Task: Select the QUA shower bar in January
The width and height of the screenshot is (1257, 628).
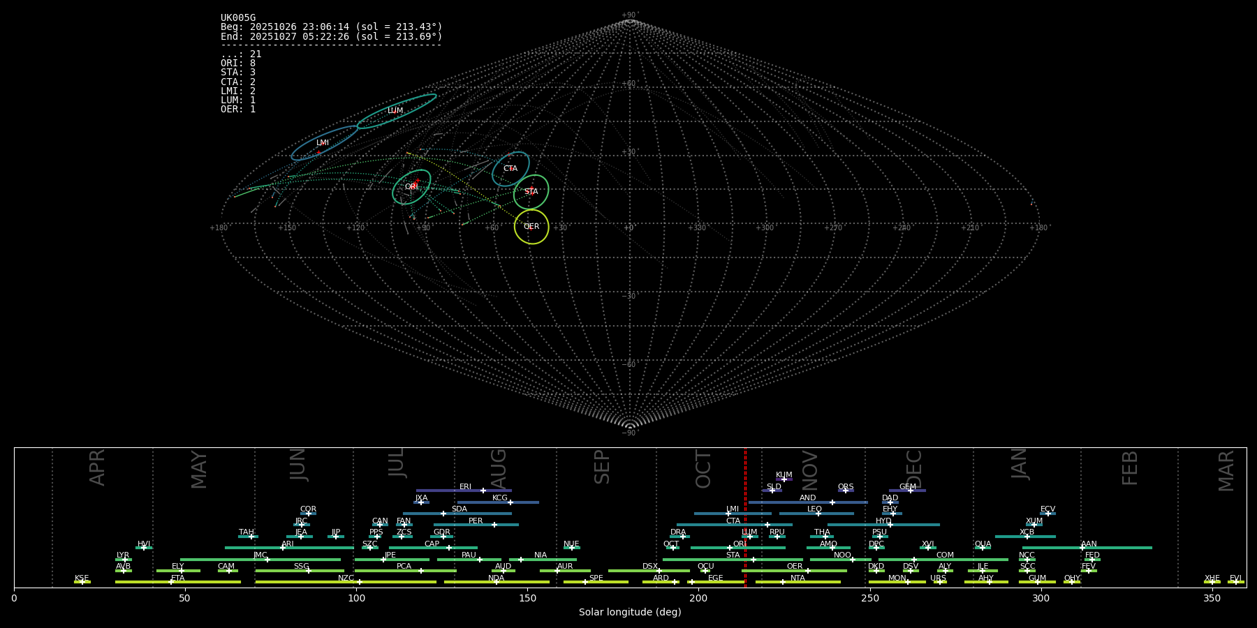Action: [983, 548]
